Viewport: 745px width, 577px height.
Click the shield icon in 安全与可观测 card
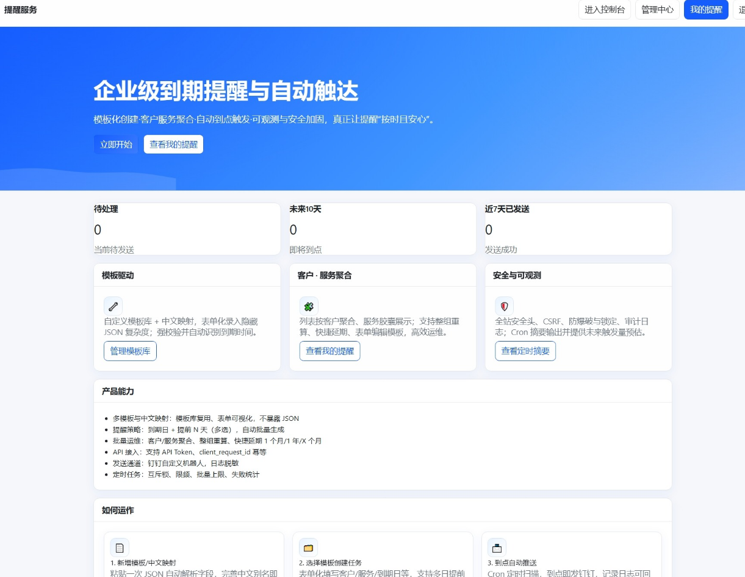tap(504, 306)
